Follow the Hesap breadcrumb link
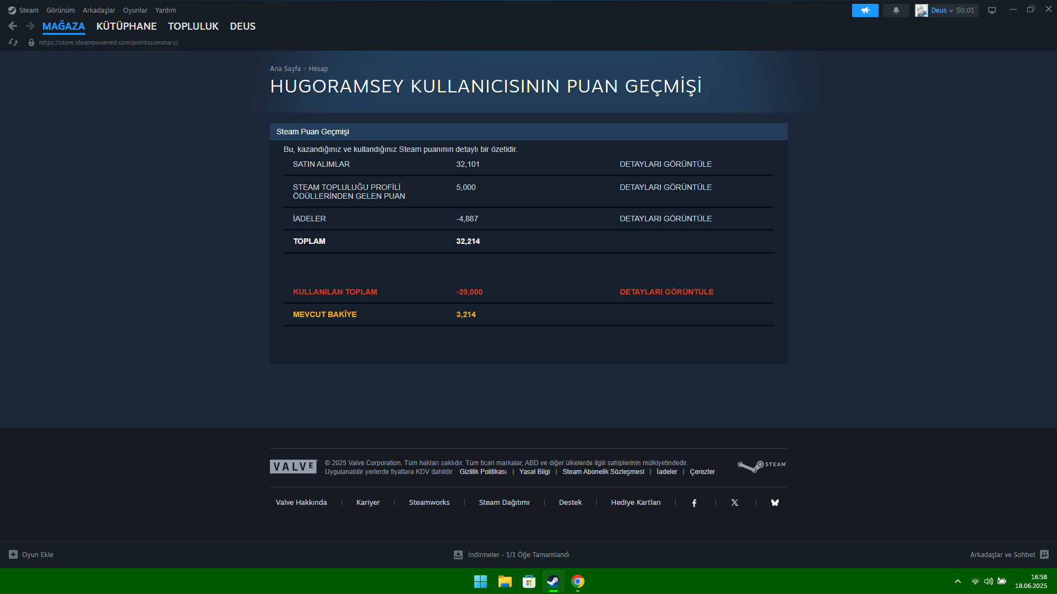The height and width of the screenshot is (594, 1057). point(318,69)
